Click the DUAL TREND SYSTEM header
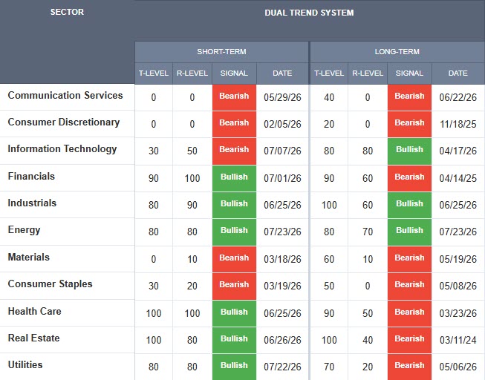The image size is (485, 380). [x=309, y=13]
